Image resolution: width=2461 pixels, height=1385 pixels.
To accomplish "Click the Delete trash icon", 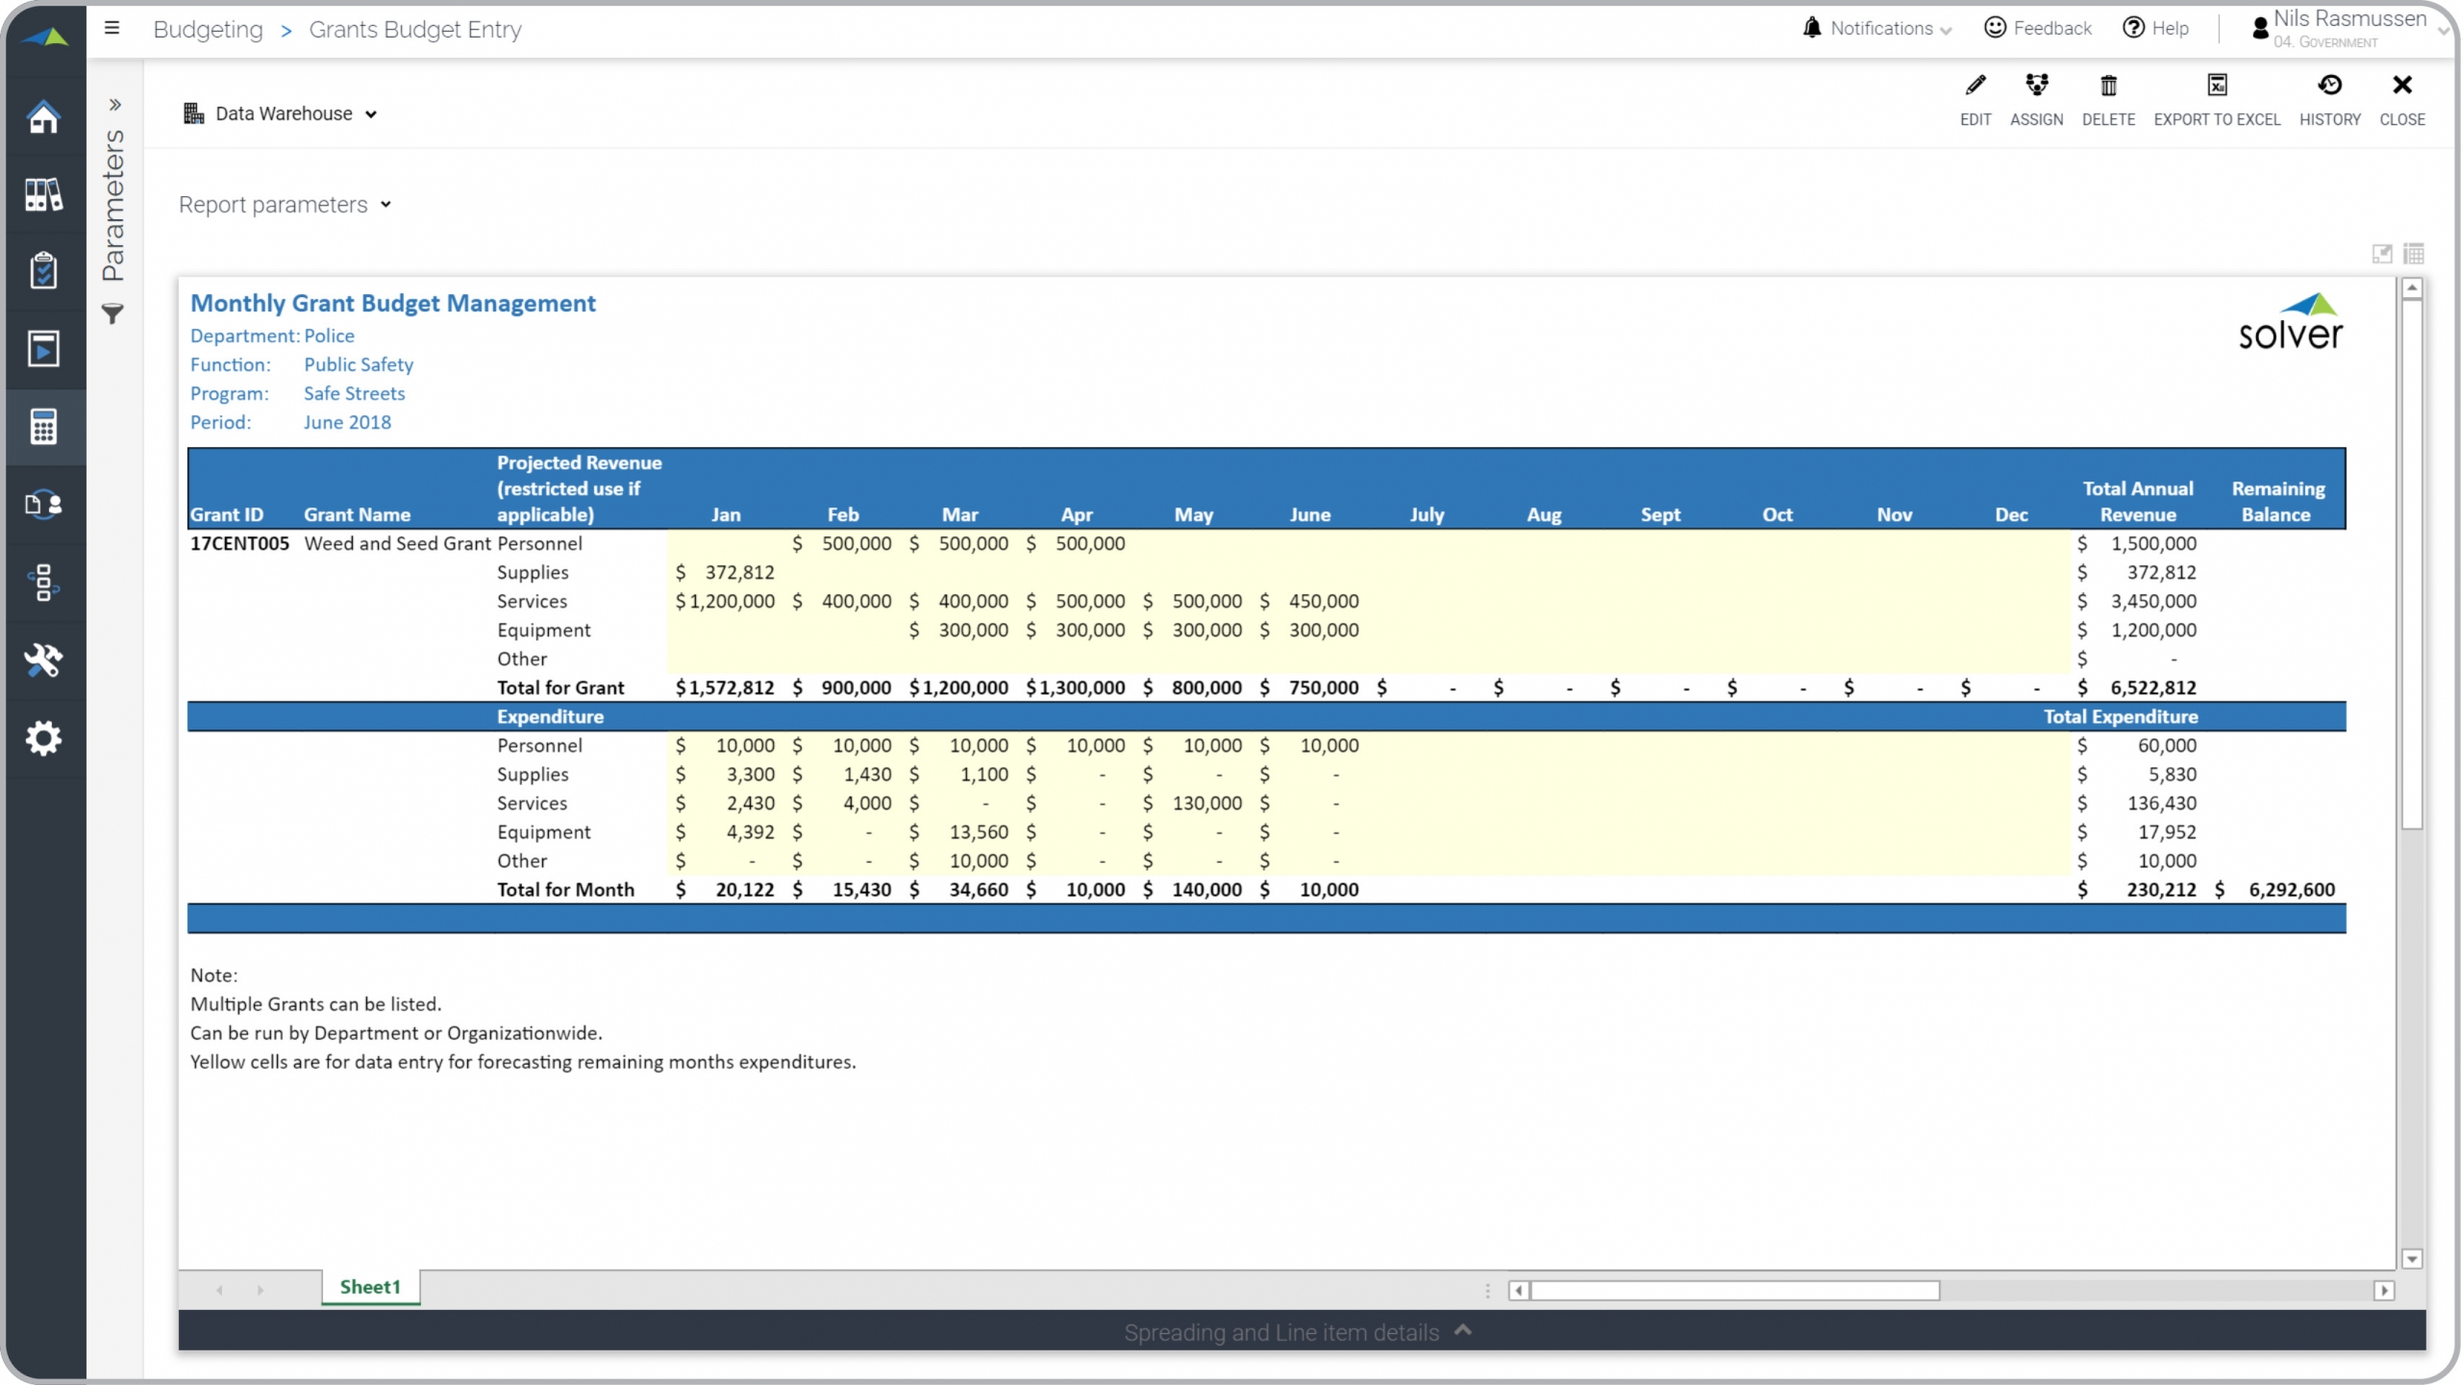I will [2108, 87].
